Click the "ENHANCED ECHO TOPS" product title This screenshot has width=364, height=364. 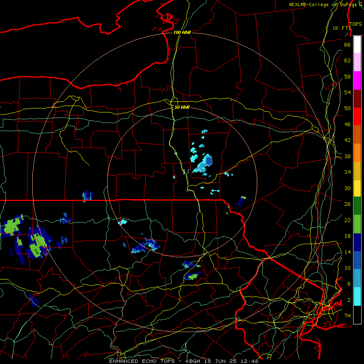click(x=142, y=361)
